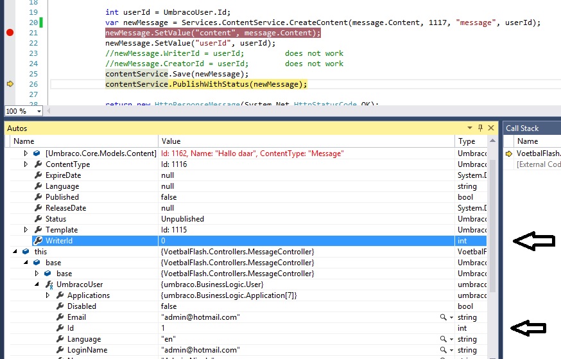Click the Id property wrench icon
The image size is (561, 359).
pos(60,328)
